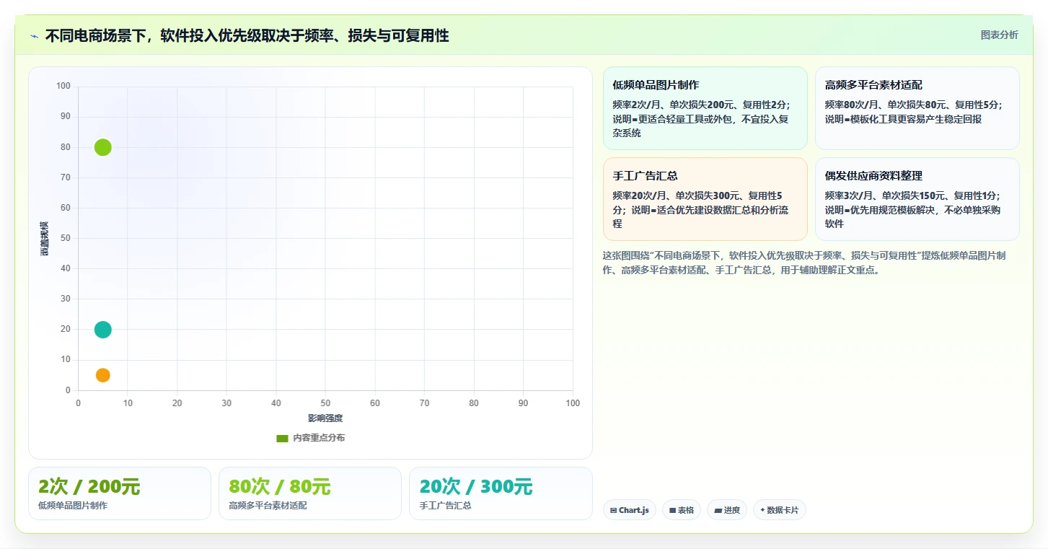This screenshot has width=1048, height=549.
Task: Click the 20次 / 300元 stat card
Action: [501, 493]
